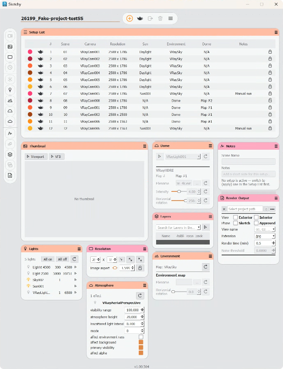Screen dimensions: 283x369
Task: Click the pink color dot on setup row 1
Action: 30,52
